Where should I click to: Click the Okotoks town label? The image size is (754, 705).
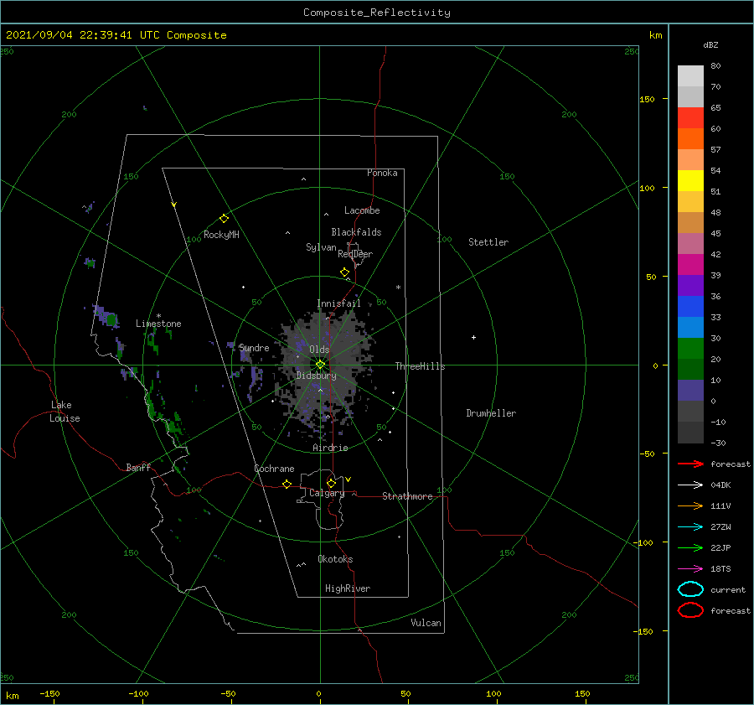[335, 559]
